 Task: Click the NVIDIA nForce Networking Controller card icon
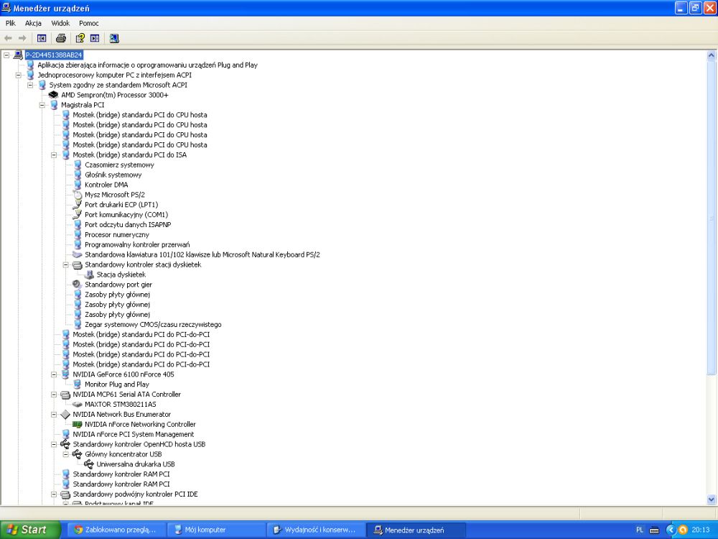pos(78,425)
